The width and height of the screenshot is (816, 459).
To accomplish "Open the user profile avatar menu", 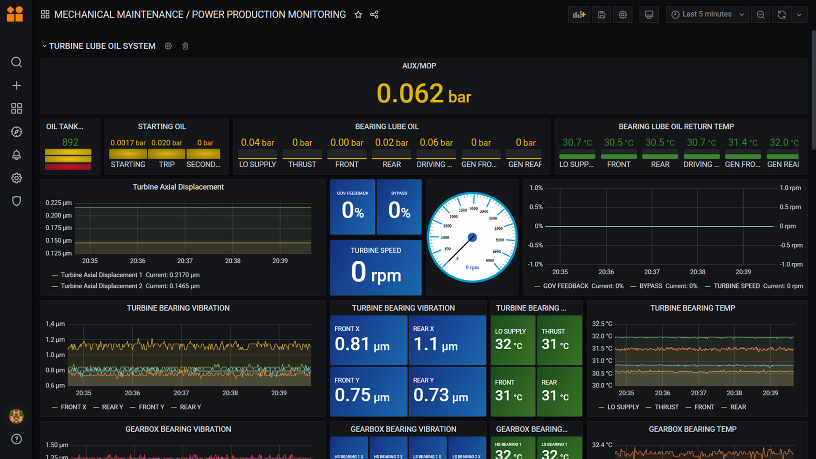I will pyautogui.click(x=16, y=416).
